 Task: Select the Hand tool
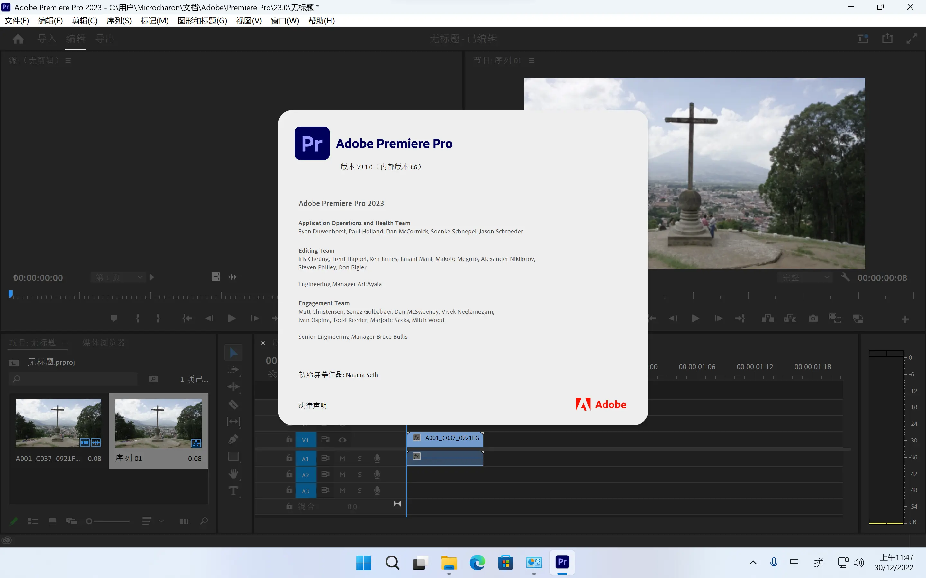click(233, 474)
